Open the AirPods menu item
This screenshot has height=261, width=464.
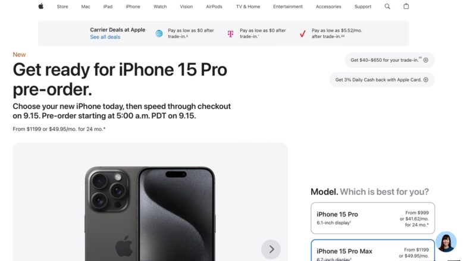pyautogui.click(x=214, y=7)
